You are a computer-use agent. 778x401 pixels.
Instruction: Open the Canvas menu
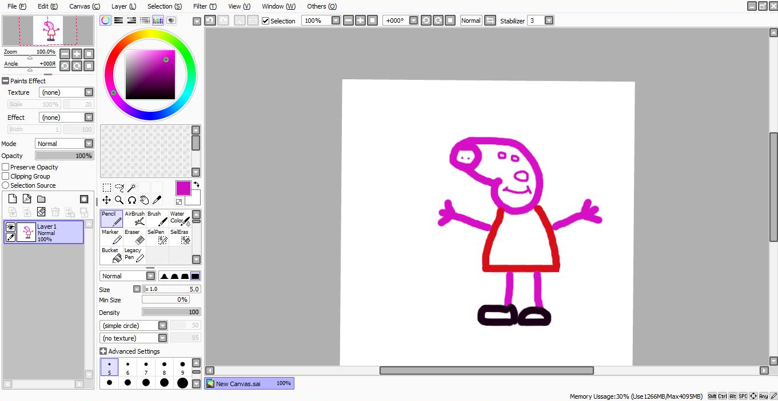tap(84, 6)
